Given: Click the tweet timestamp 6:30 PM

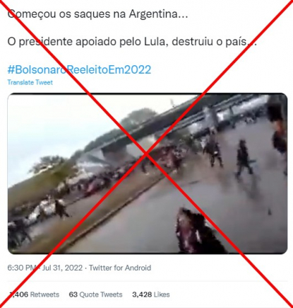Looking at the screenshot, I should tap(22, 268).
